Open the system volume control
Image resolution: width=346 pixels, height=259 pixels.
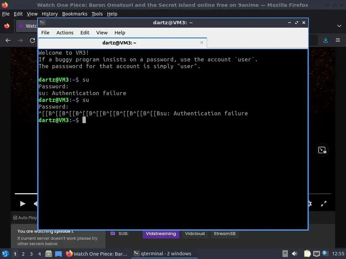click(x=295, y=254)
